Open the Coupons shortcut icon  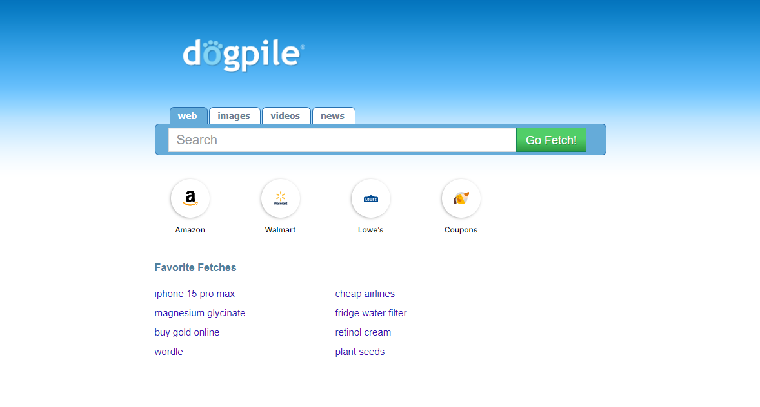(x=461, y=198)
